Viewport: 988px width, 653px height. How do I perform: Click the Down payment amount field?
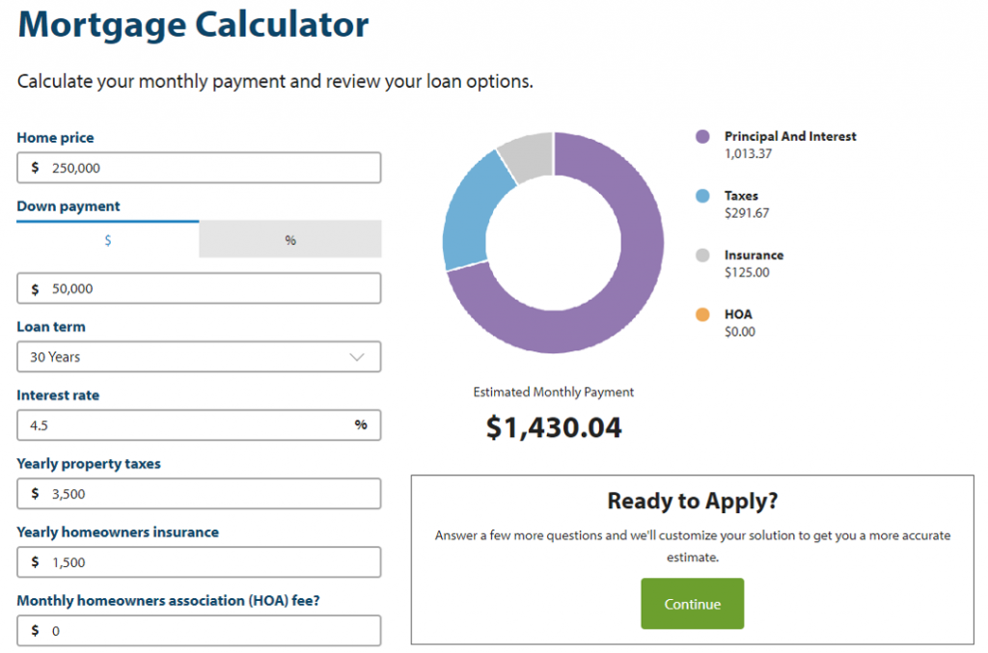pos(207,288)
